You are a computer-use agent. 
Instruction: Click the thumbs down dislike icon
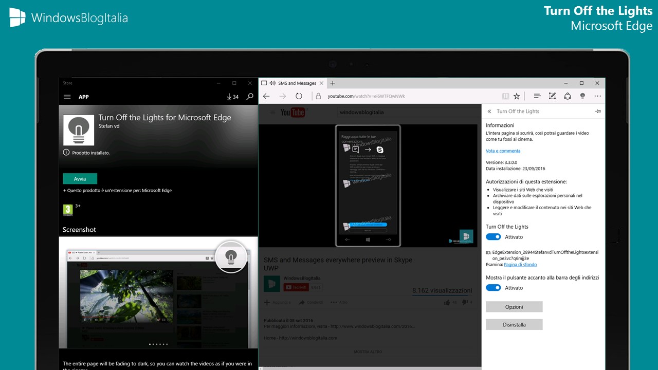(465, 303)
